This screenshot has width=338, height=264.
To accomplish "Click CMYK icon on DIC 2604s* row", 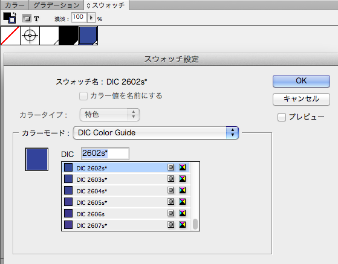I will (x=183, y=190).
